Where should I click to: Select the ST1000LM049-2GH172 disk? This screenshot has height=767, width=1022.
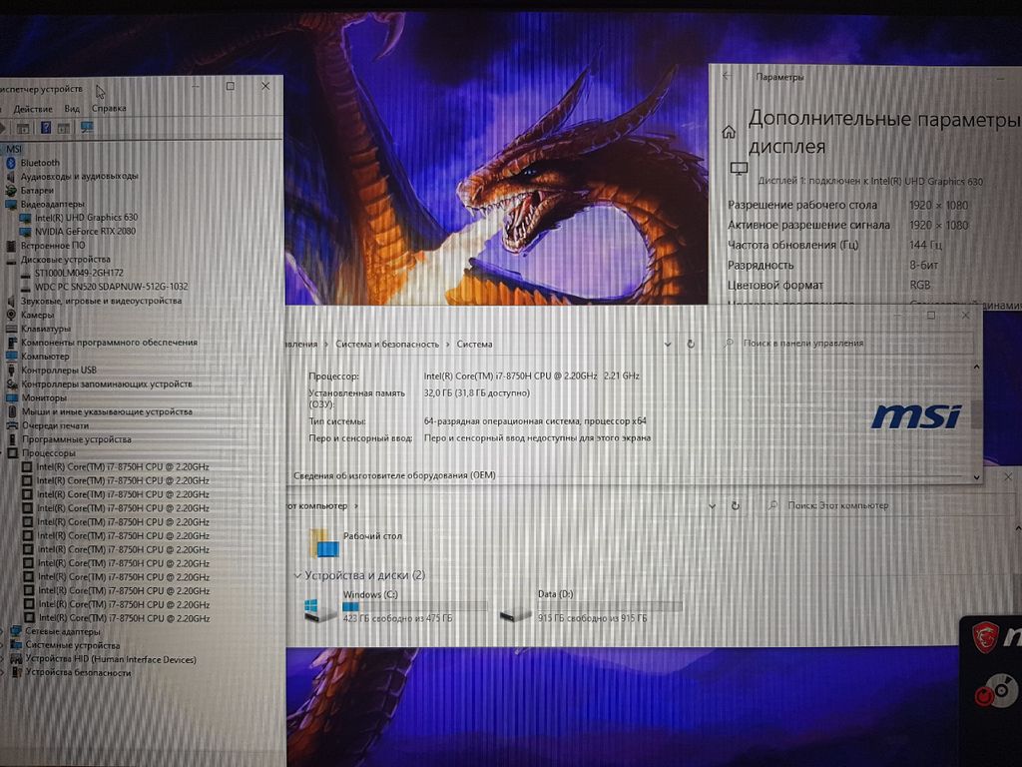(79, 274)
